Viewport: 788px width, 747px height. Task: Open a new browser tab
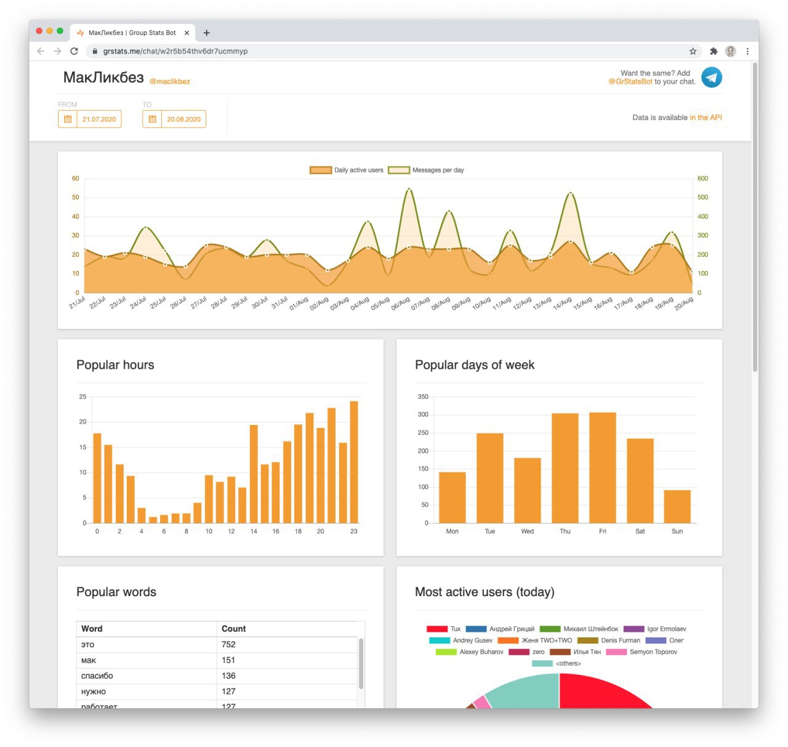coord(206,33)
